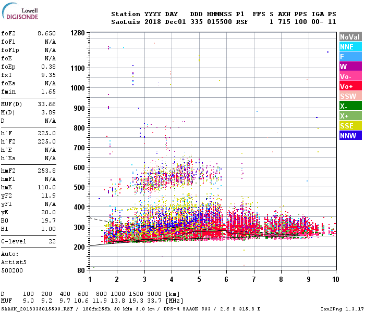
Task: Select the X+ light green legend swatch
Action: (x=350, y=116)
